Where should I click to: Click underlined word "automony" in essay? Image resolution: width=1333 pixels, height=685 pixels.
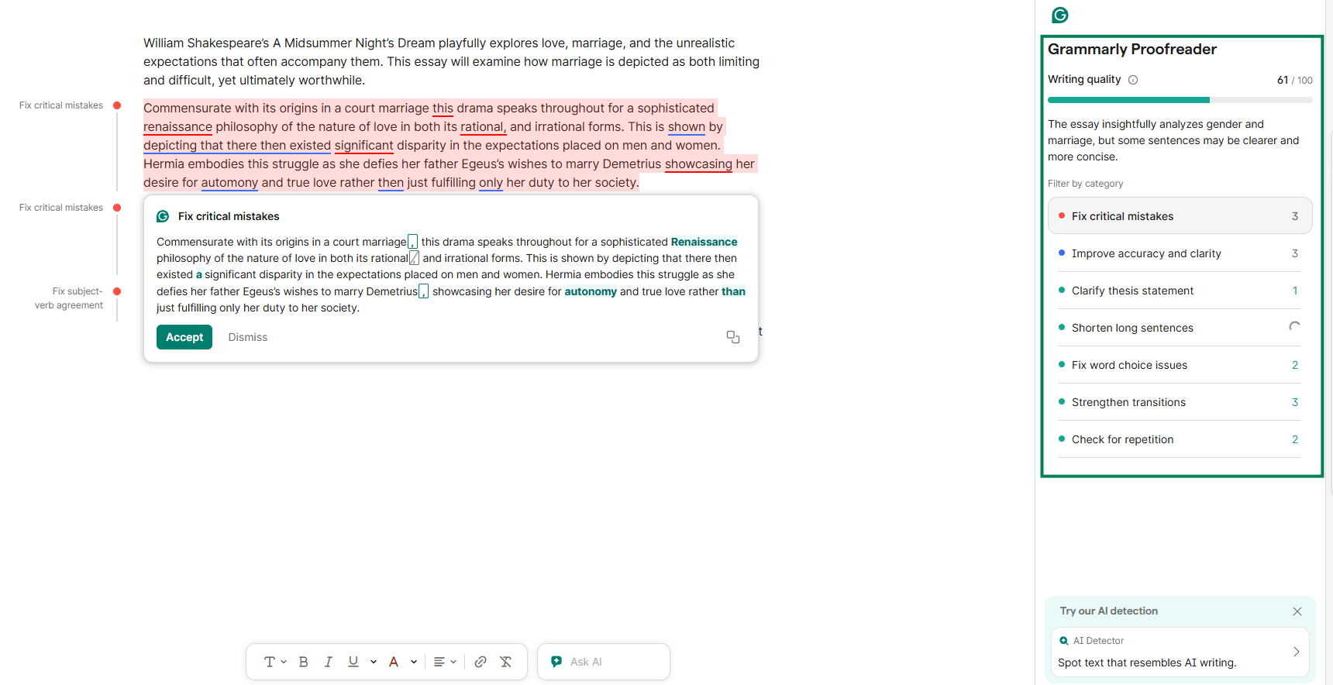229,183
